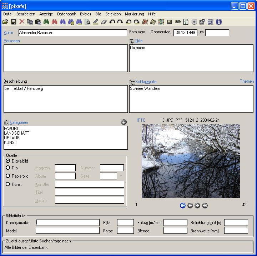The width and height of the screenshot is (257, 256).
Task: Click the Modell input field
Action: (67, 231)
